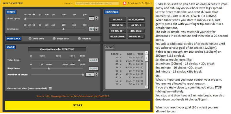Select the Repeat playback option
Viewport: 231px width, 114px height.
79,39
